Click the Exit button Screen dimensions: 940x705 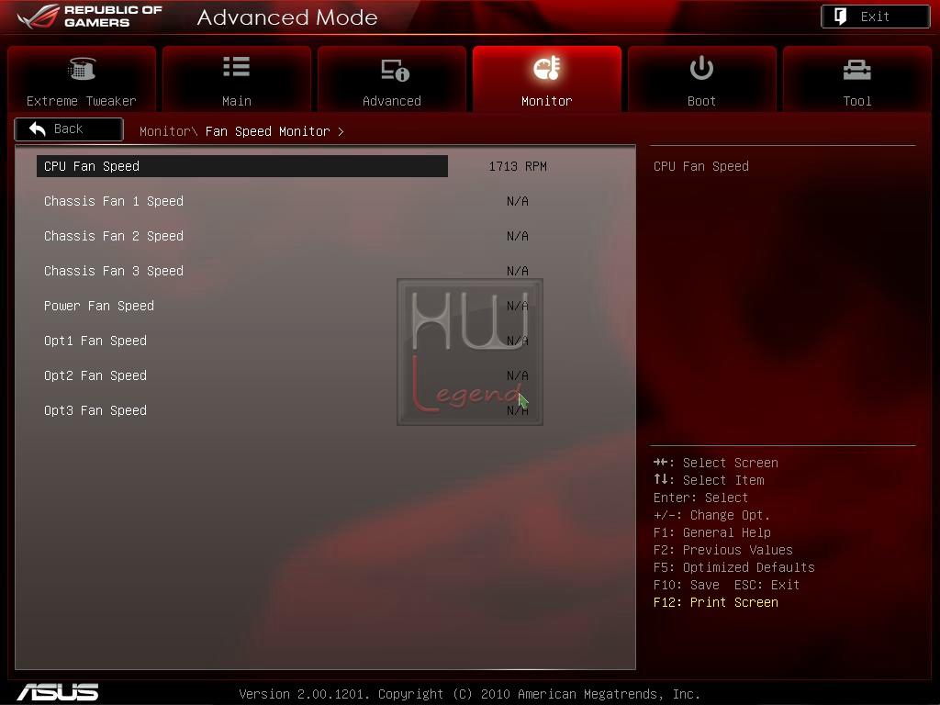[x=875, y=17]
